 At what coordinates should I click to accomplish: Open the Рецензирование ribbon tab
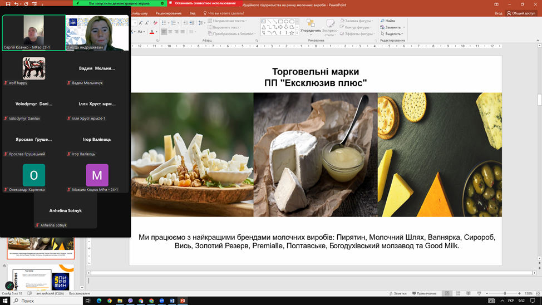tap(169, 13)
